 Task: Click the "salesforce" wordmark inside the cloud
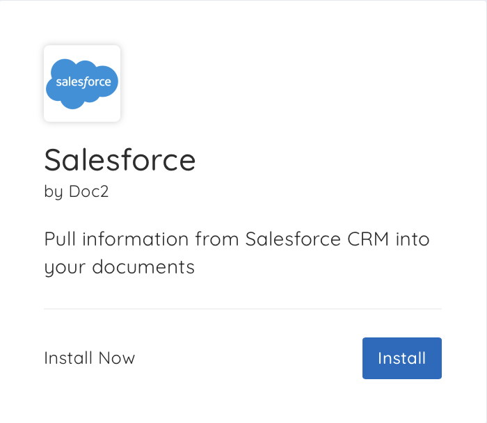[83, 82]
